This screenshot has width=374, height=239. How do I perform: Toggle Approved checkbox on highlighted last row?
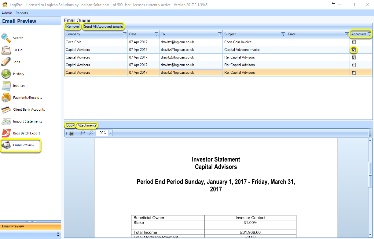(354, 73)
